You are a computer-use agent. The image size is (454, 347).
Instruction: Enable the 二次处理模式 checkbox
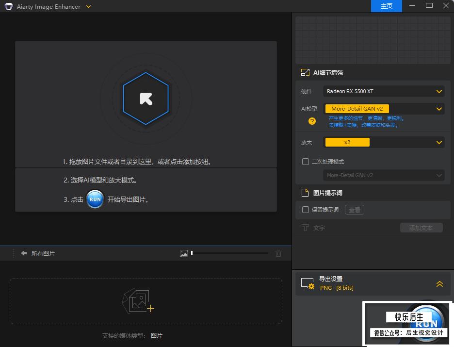(x=306, y=162)
